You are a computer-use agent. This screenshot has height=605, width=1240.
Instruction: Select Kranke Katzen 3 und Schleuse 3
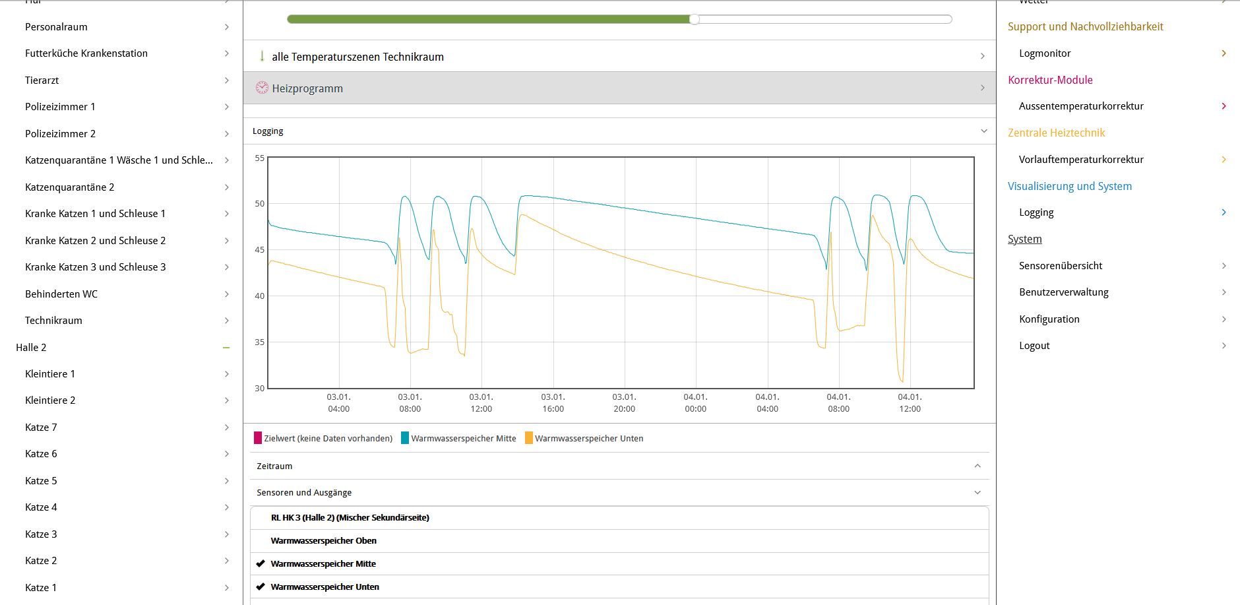(x=95, y=267)
